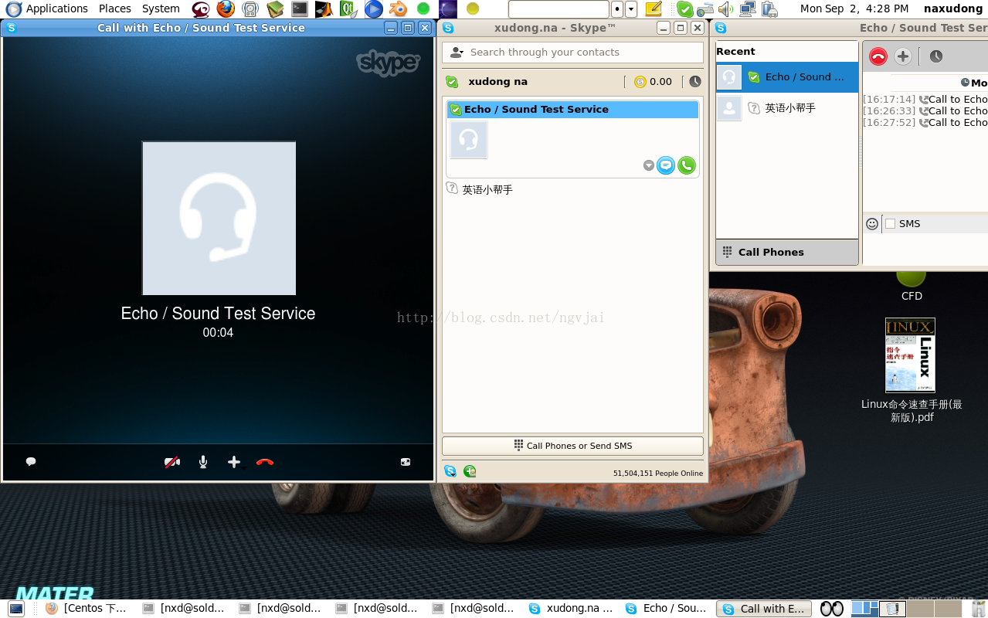Open the naxudong user menu
988x618 pixels.
(x=953, y=9)
